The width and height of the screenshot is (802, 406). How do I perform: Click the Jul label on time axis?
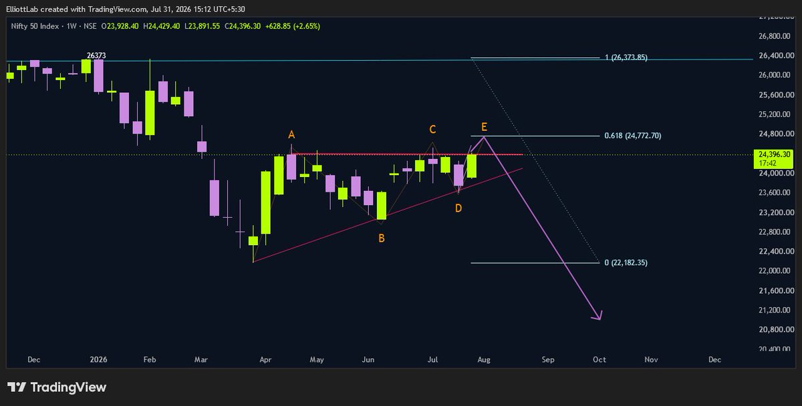tap(432, 359)
